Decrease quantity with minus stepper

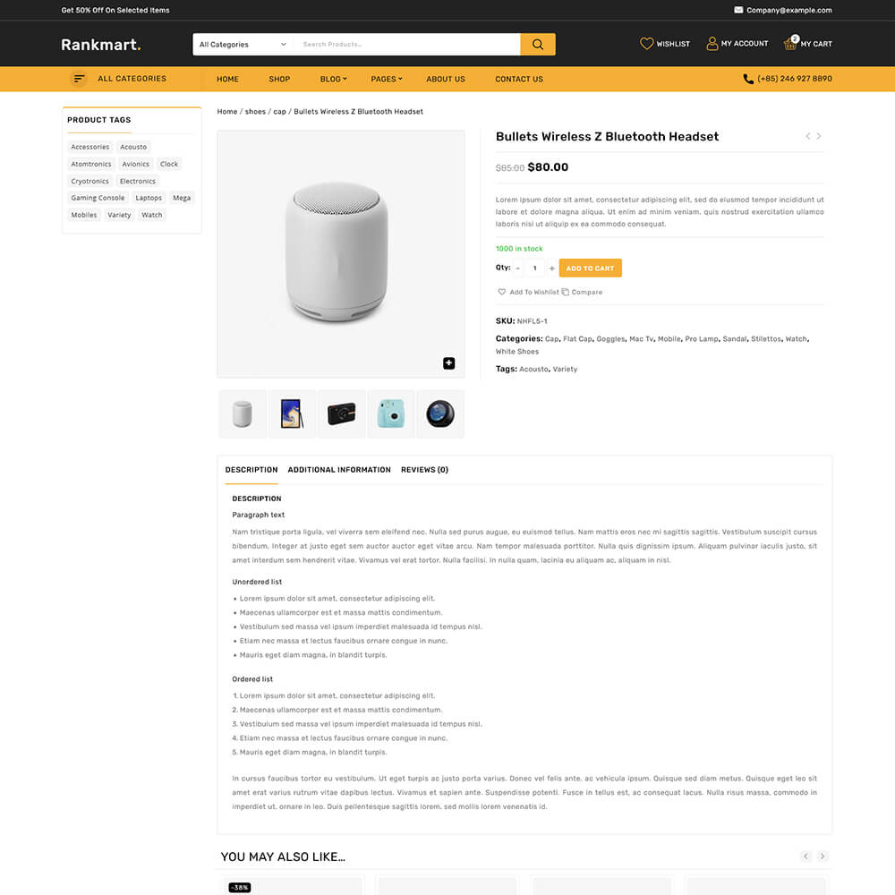click(517, 268)
